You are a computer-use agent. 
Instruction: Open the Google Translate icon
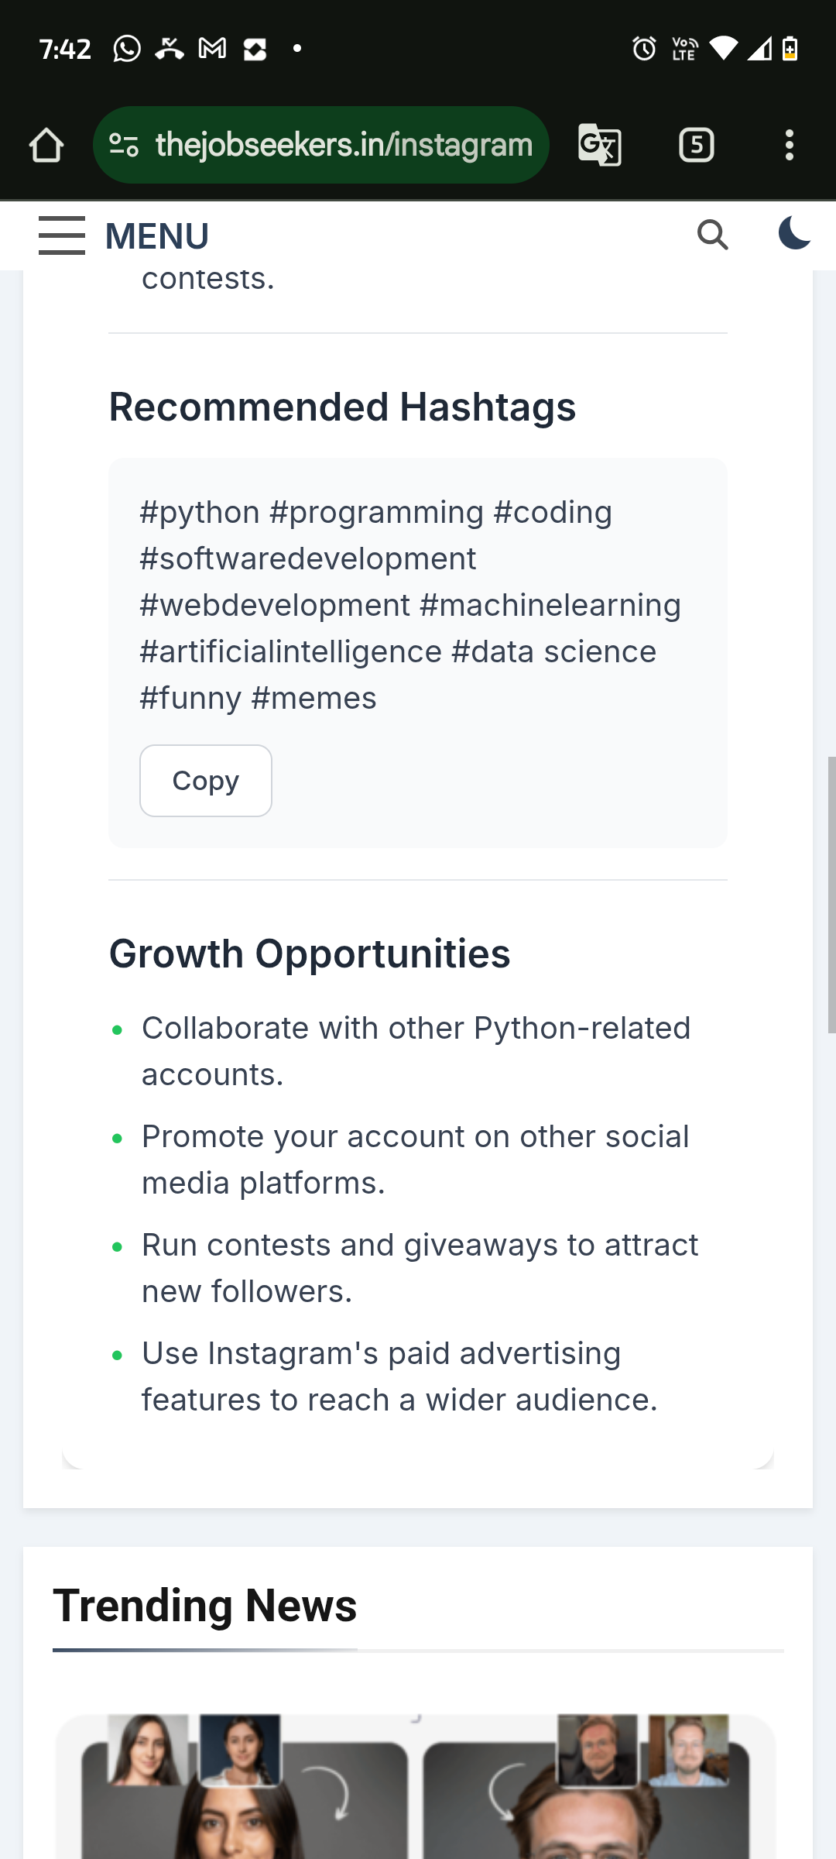coord(600,145)
